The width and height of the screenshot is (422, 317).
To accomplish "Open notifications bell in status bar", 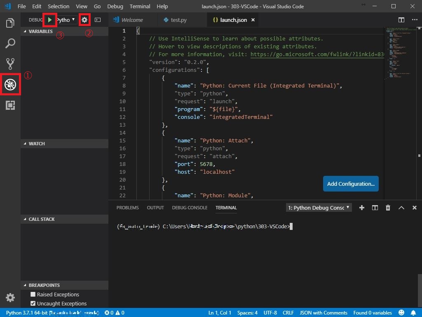I will pyautogui.click(x=413, y=313).
